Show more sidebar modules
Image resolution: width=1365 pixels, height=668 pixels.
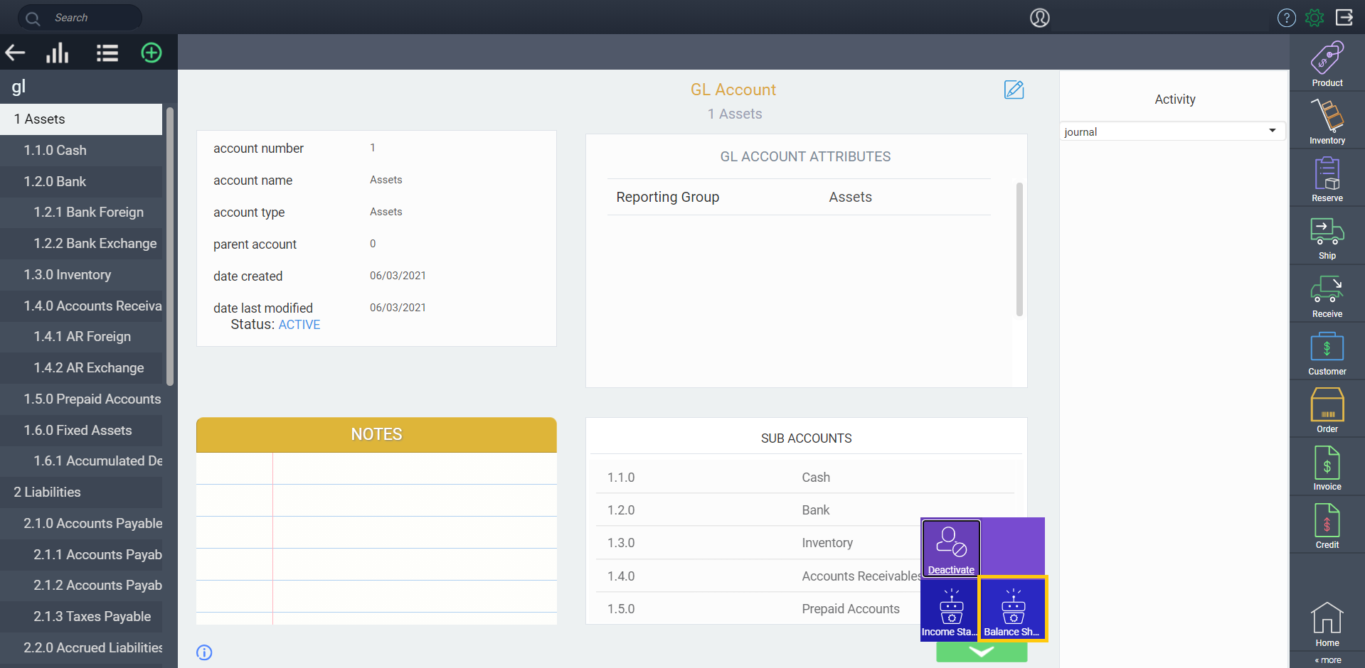click(1328, 660)
